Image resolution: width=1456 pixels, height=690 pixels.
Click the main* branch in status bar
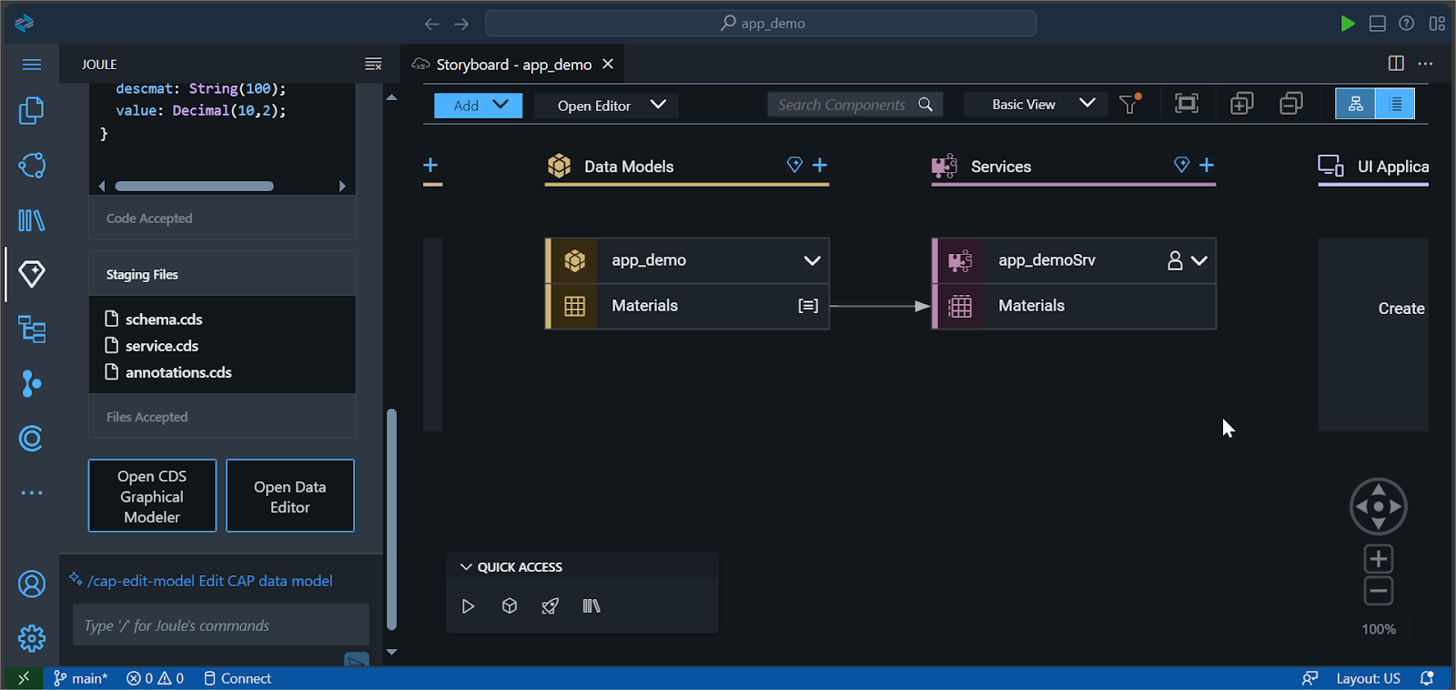click(80, 678)
